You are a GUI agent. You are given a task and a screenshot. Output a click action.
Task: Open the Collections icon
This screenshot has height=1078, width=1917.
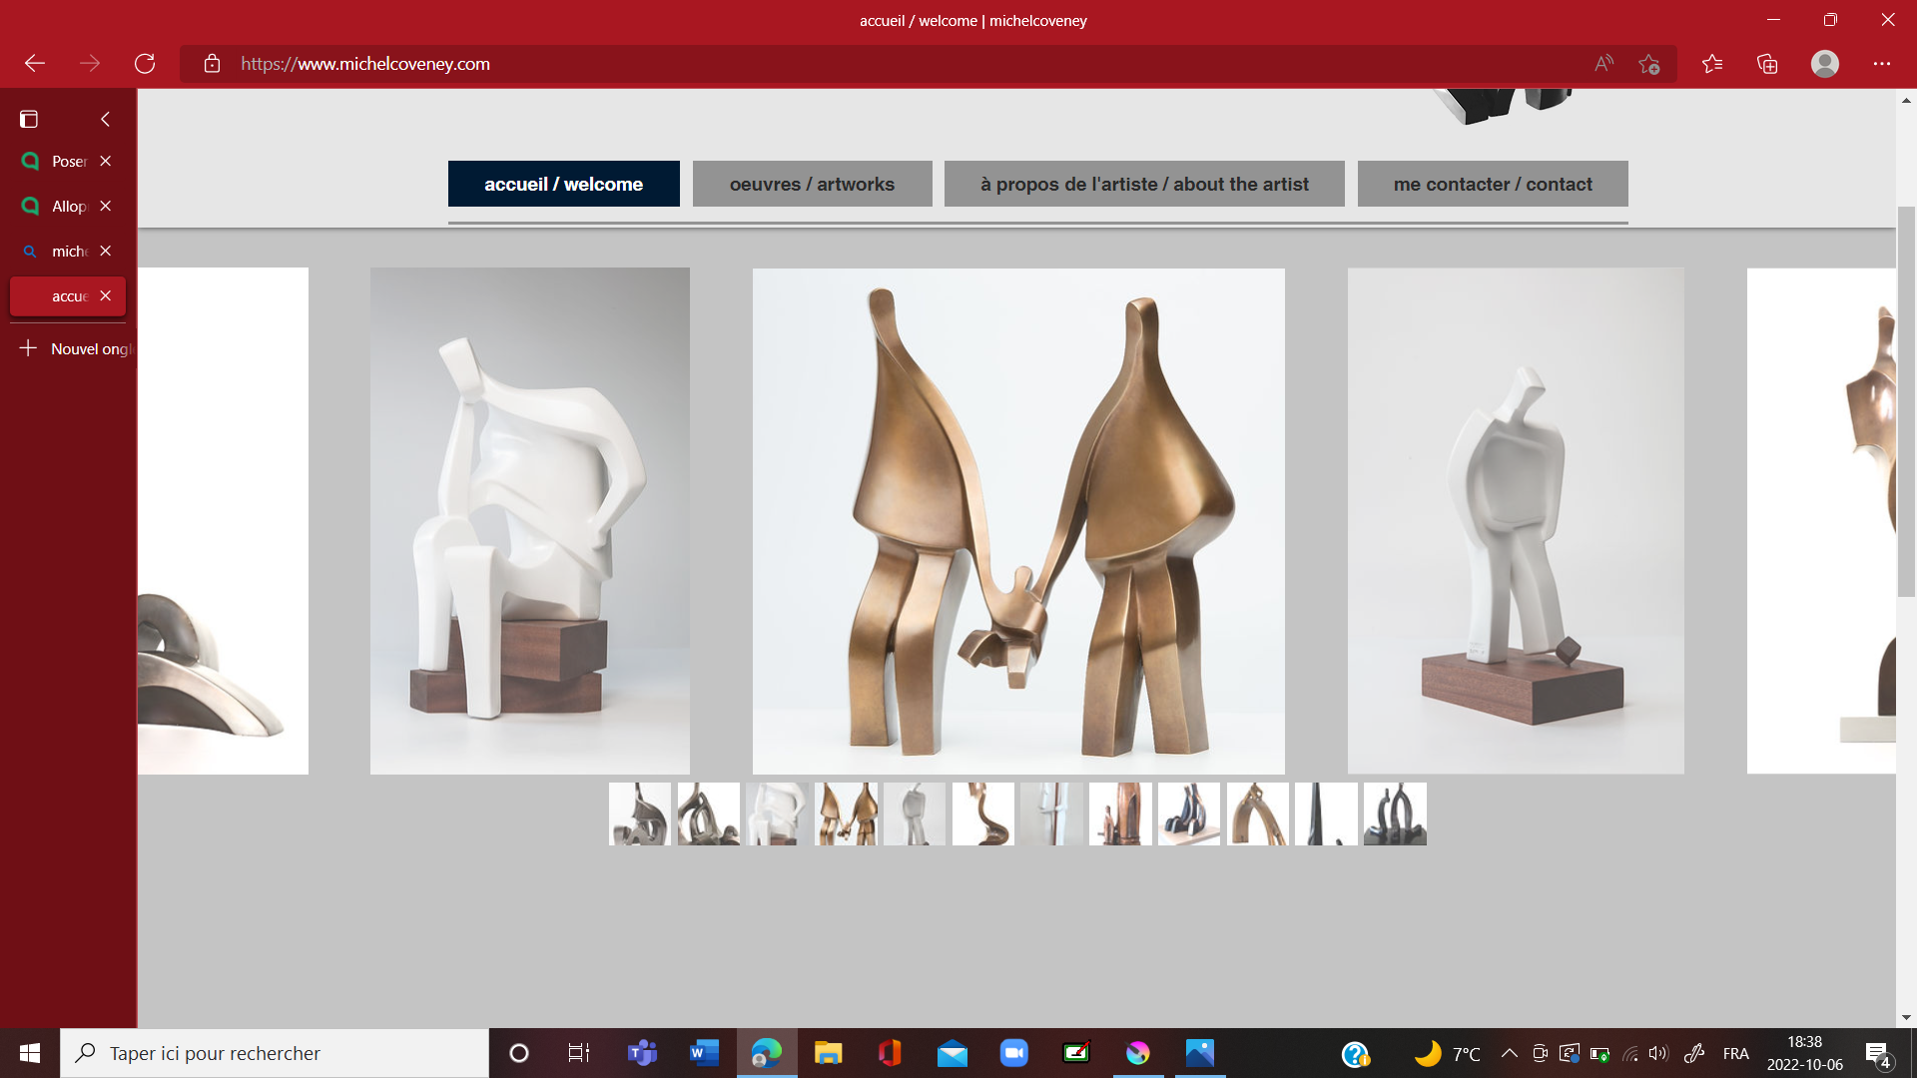(1767, 64)
